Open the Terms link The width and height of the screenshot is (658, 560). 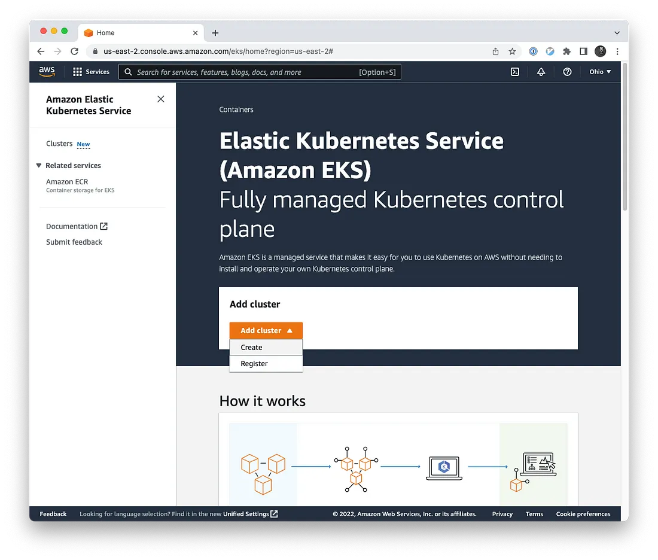pyautogui.click(x=534, y=514)
